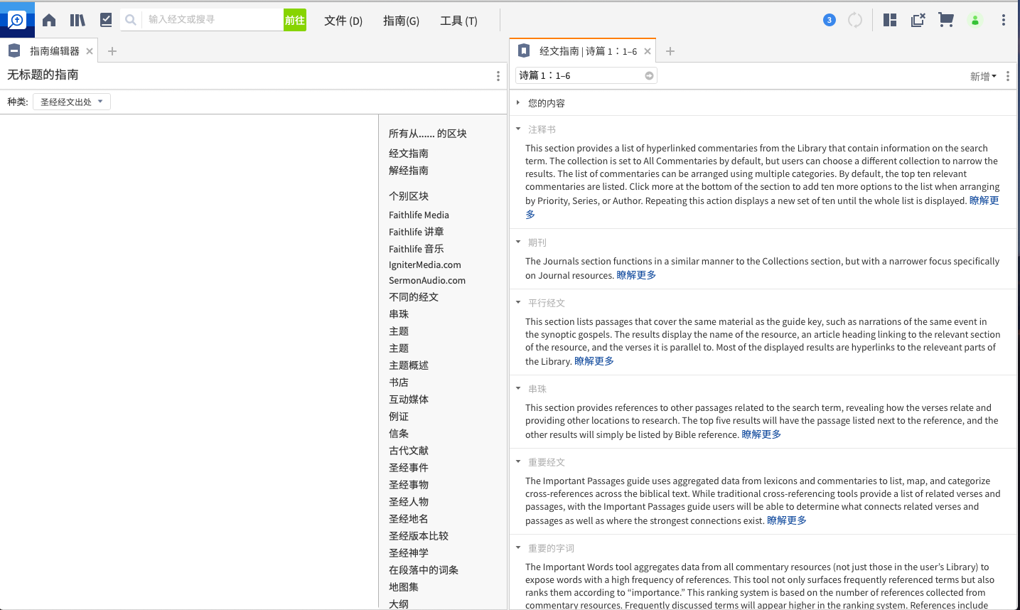The width and height of the screenshot is (1020, 610).
Task: Click the close all panels icon
Action: [918, 20]
